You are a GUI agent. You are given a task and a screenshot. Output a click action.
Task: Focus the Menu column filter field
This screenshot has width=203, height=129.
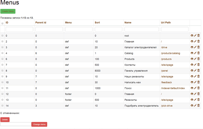[79, 29]
